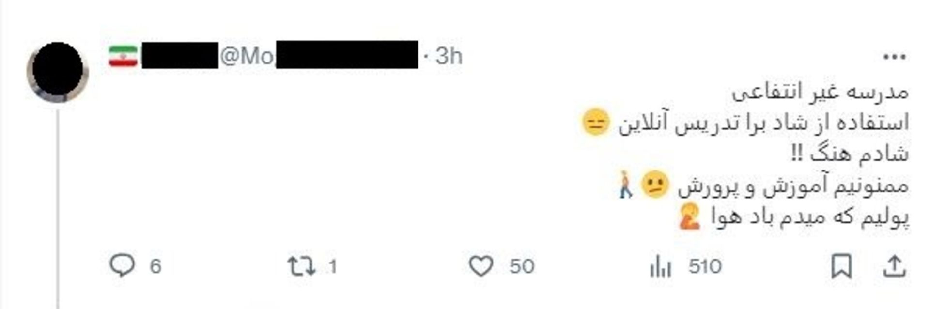The image size is (930, 309).
Task: Open the three-dot more options menu
Action: tap(894, 57)
